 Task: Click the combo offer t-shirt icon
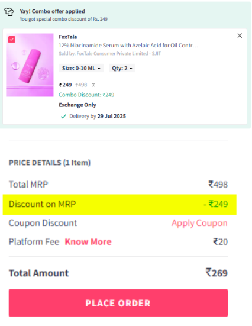(x=9, y=12)
